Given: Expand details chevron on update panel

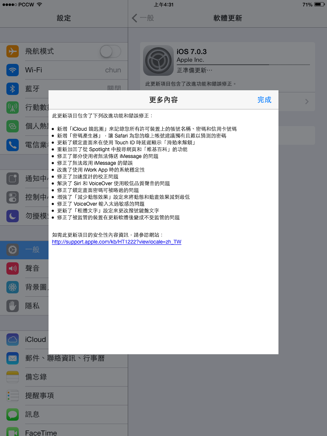Looking at the screenshot, I should (307, 101).
